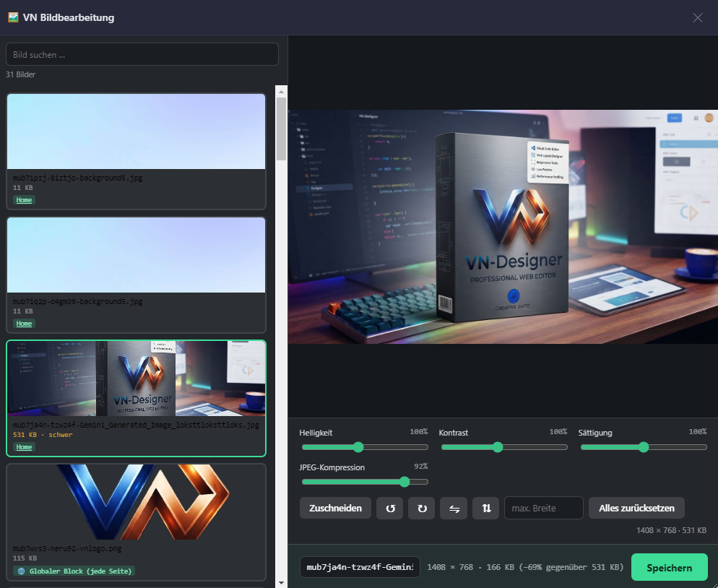This screenshot has height=588, width=718.
Task: Select the mub7wvs3-neru92-vnlogo.png thumbnail
Action: click(136, 502)
